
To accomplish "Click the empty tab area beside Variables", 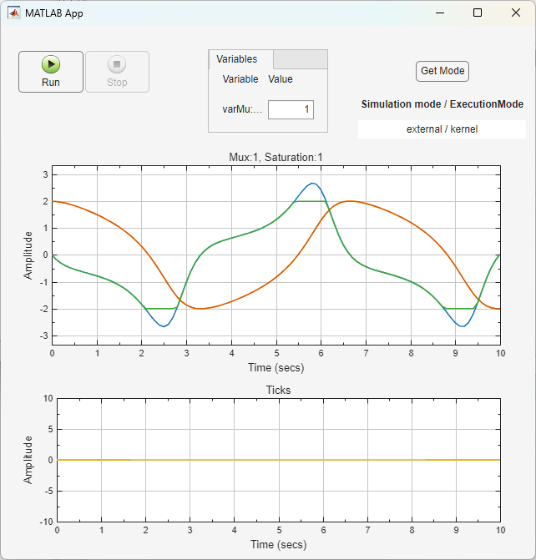I will pos(301,59).
